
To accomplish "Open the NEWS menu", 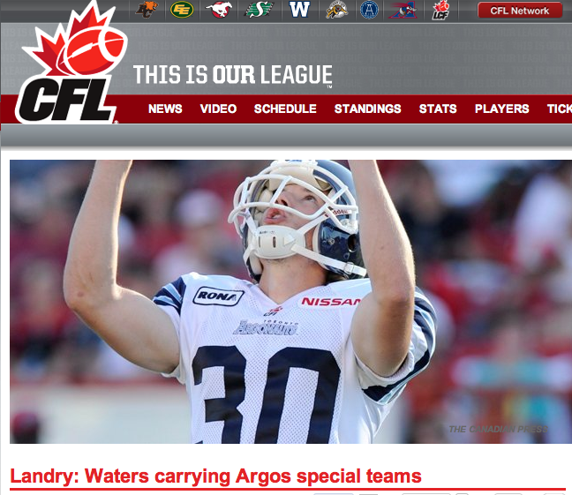I will tap(165, 109).
